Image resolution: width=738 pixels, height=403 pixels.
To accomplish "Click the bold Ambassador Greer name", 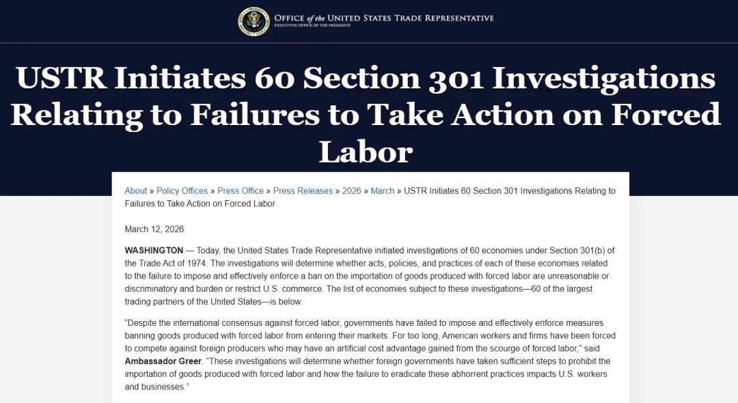I will tap(163, 361).
